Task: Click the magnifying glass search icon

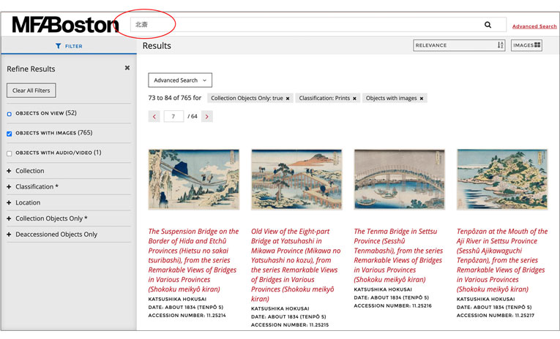Action: coord(488,25)
